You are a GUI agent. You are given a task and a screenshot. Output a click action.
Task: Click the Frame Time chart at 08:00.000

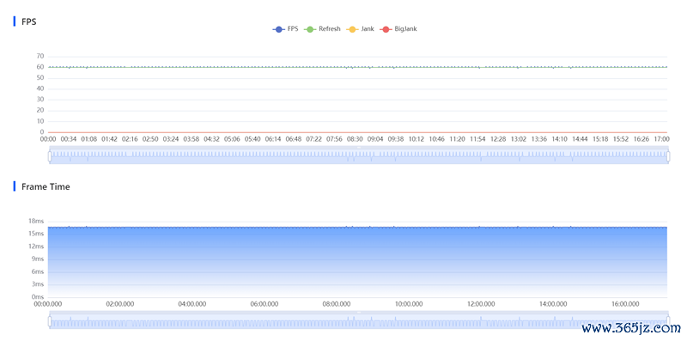point(337,262)
